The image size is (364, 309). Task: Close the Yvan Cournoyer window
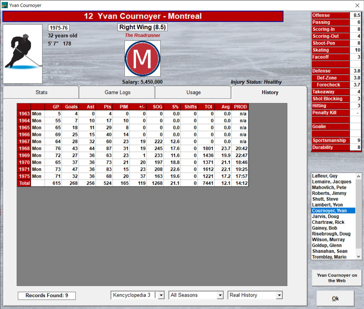[x=357, y=5]
